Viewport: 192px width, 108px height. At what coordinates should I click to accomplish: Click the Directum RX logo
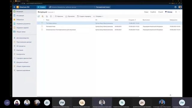click(23, 7)
